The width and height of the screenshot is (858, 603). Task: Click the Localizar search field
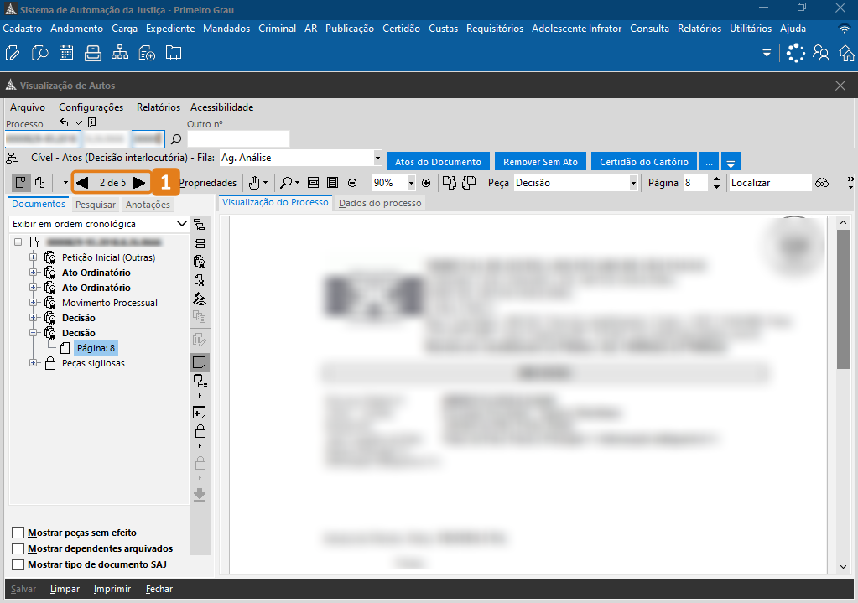click(x=770, y=183)
